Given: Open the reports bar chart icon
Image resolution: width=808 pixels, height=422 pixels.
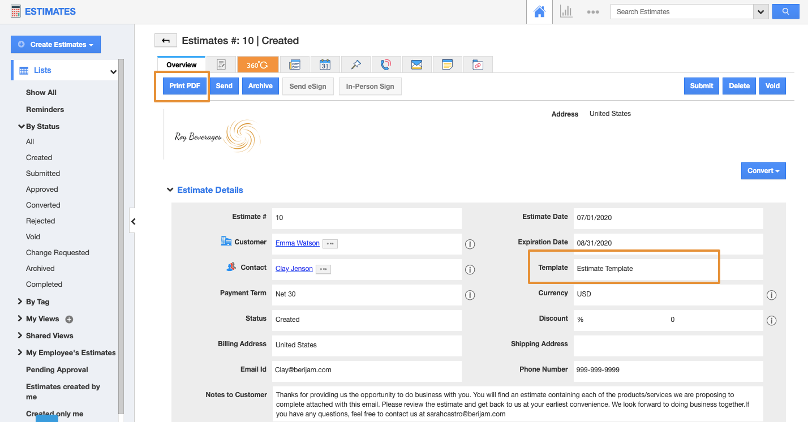Looking at the screenshot, I should tap(566, 12).
